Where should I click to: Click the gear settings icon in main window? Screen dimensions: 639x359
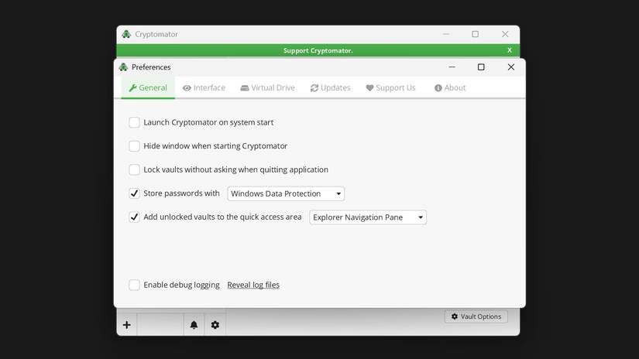(215, 325)
